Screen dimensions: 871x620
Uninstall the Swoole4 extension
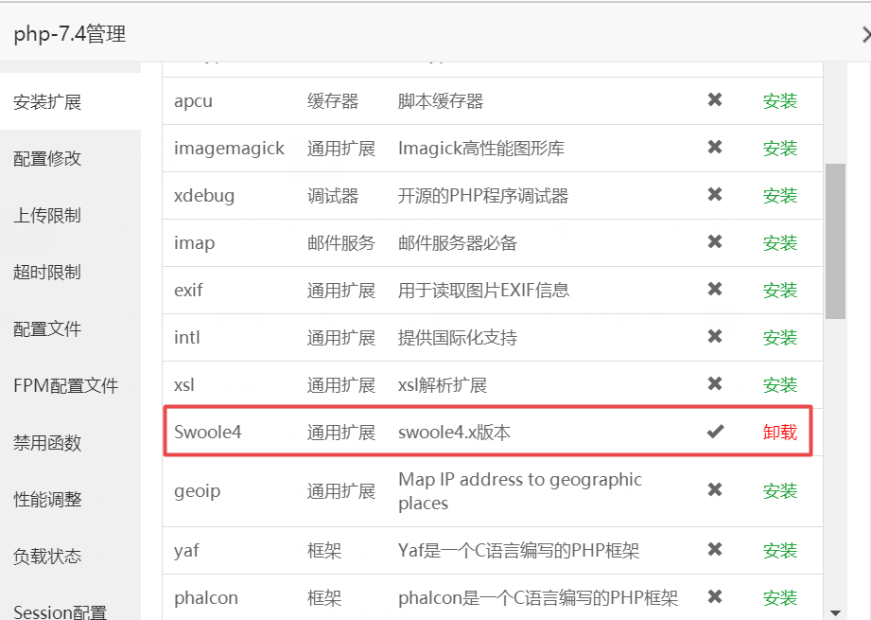(779, 432)
